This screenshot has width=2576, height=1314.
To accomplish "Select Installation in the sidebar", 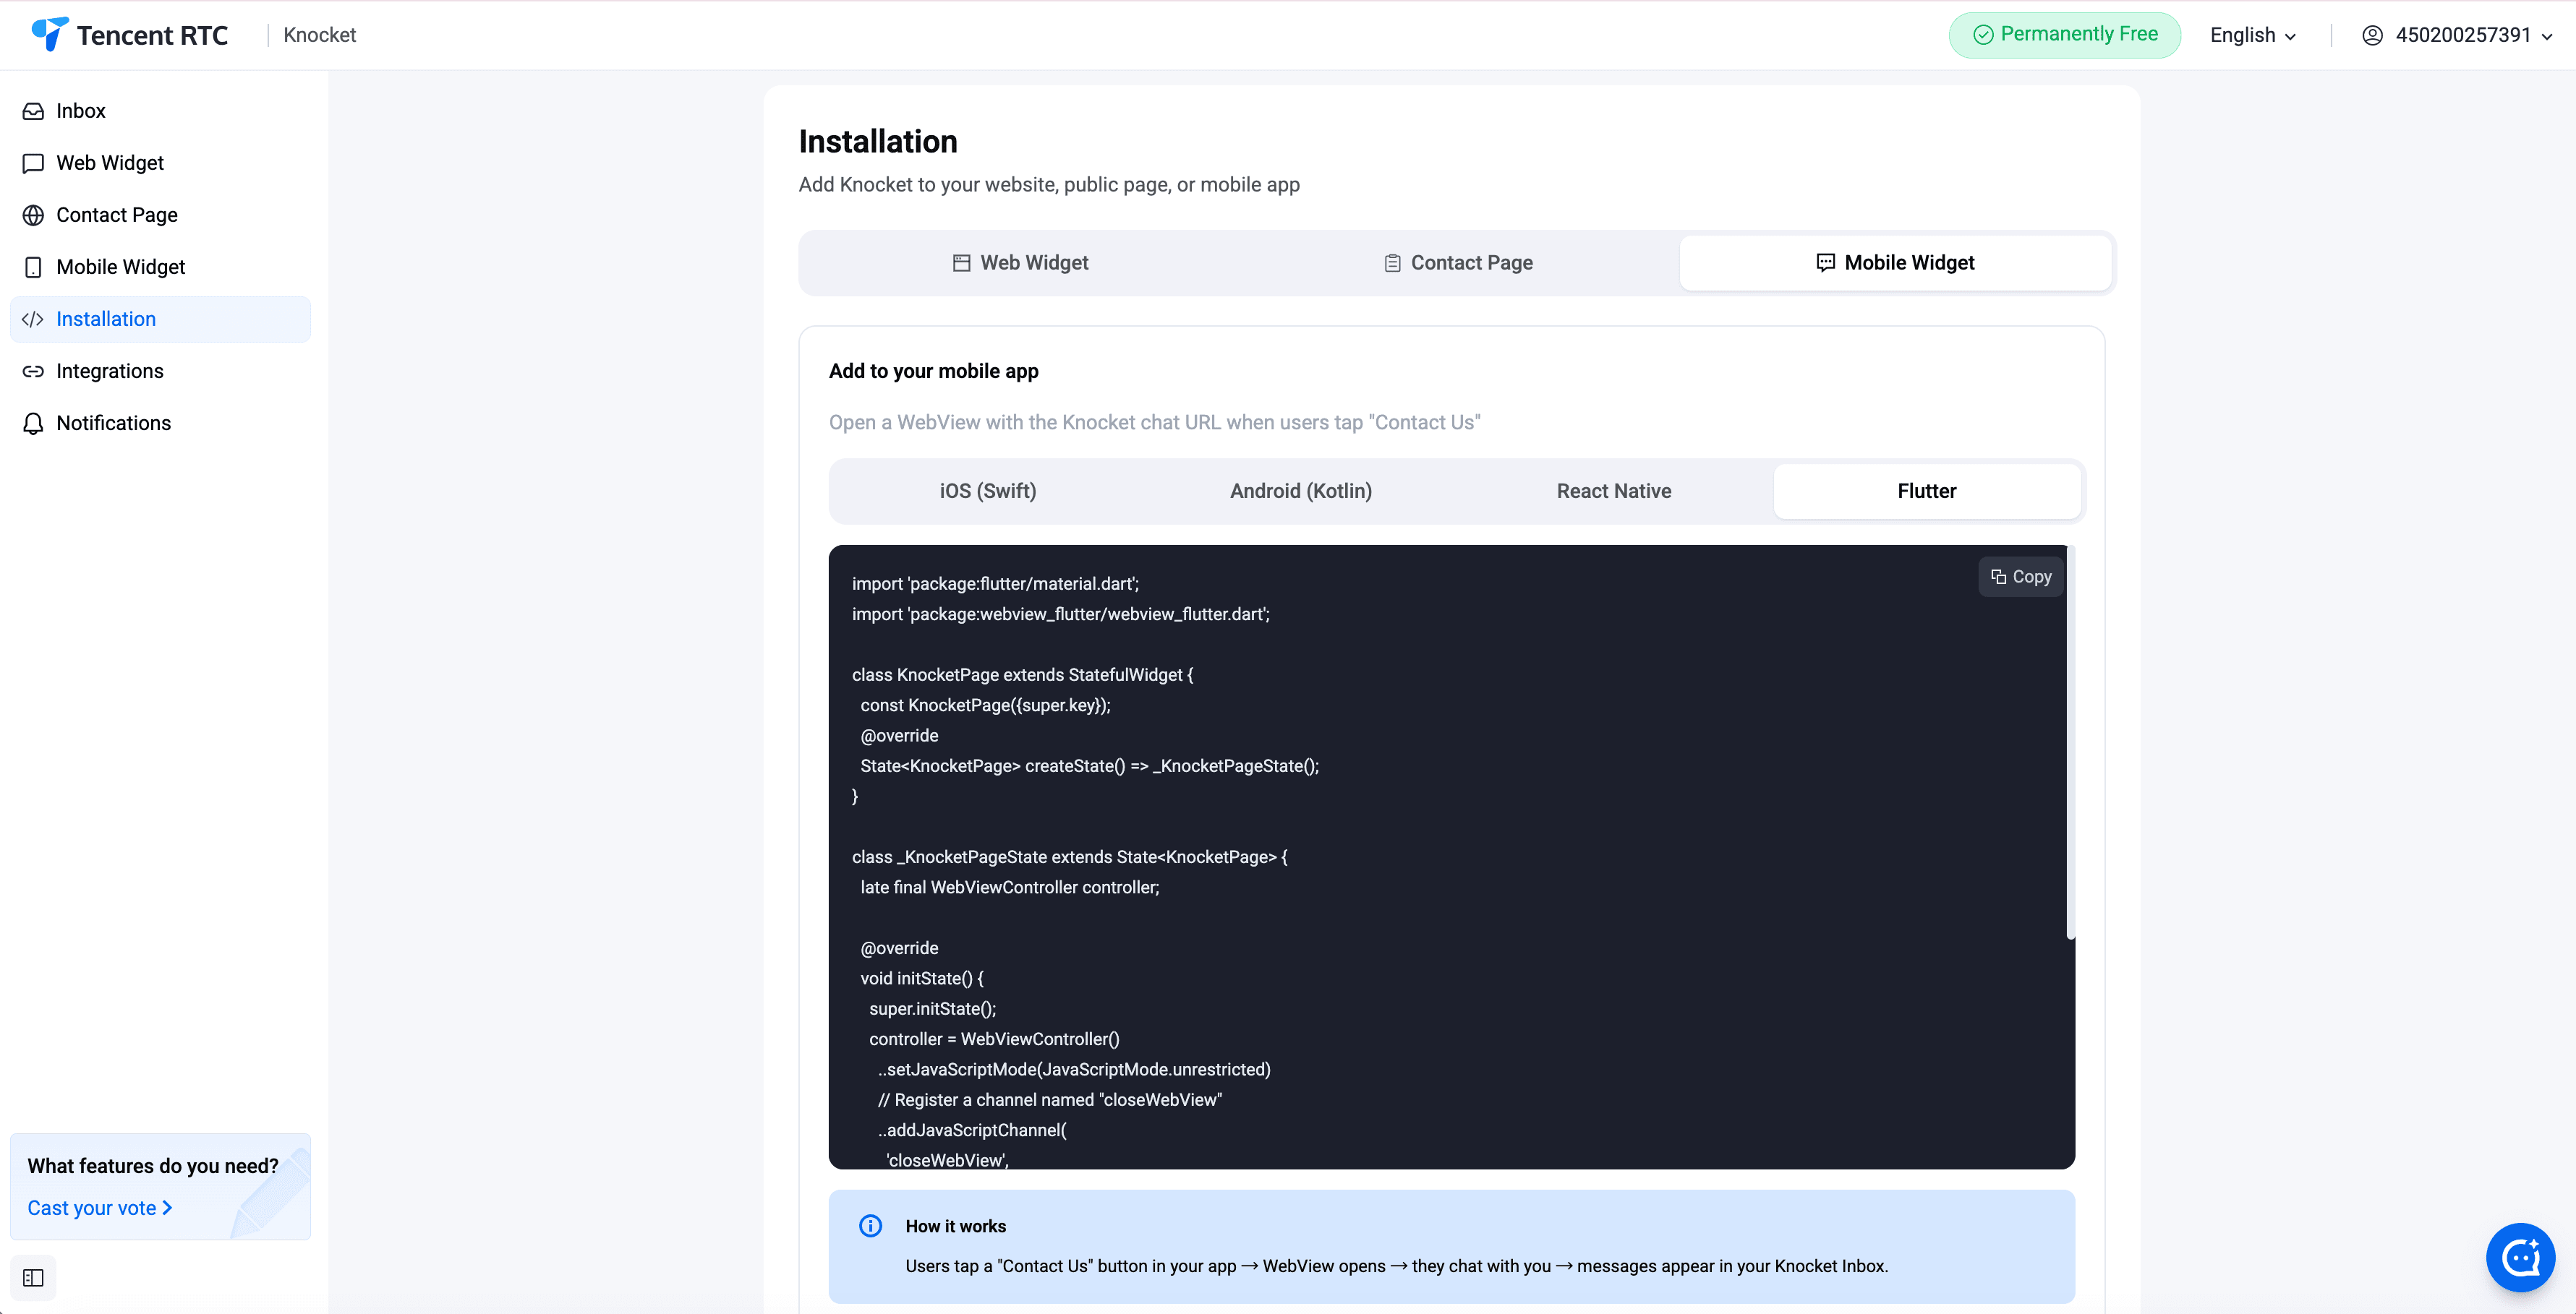I will 160,319.
